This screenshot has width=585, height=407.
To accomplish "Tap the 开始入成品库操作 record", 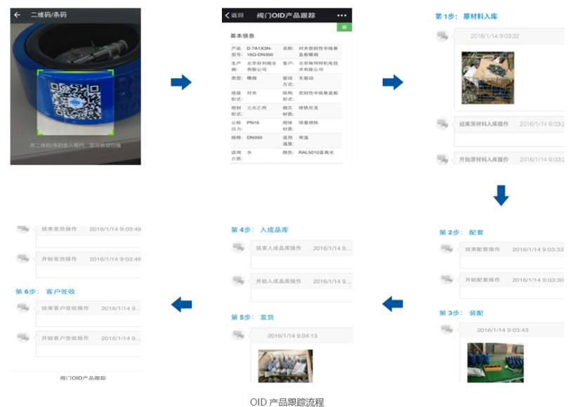I will click(x=301, y=287).
